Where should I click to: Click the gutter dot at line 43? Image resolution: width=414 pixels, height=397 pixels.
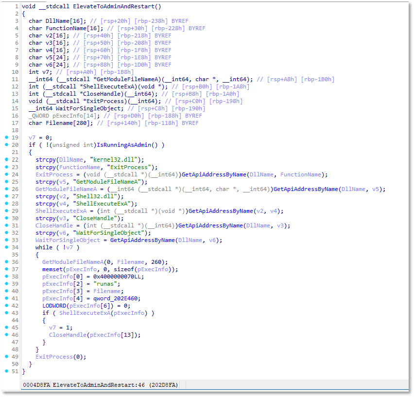click(x=6, y=313)
